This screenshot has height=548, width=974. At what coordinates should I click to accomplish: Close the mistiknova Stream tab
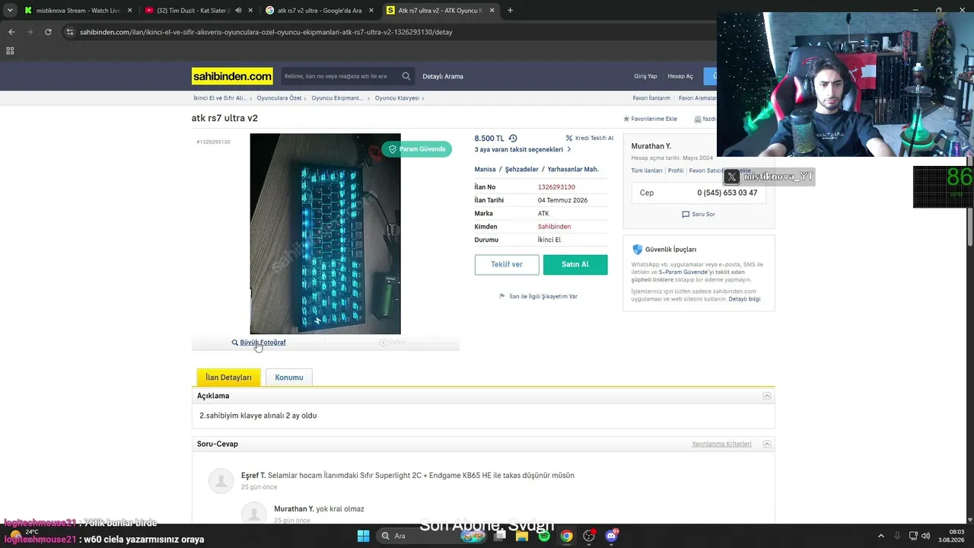point(129,11)
